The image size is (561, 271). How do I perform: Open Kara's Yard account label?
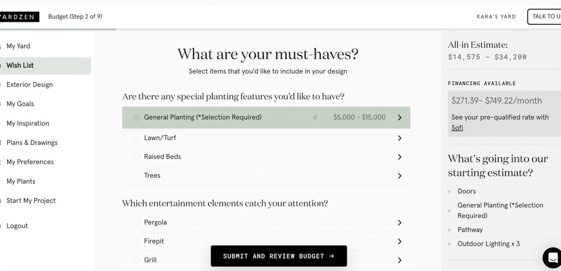click(496, 17)
